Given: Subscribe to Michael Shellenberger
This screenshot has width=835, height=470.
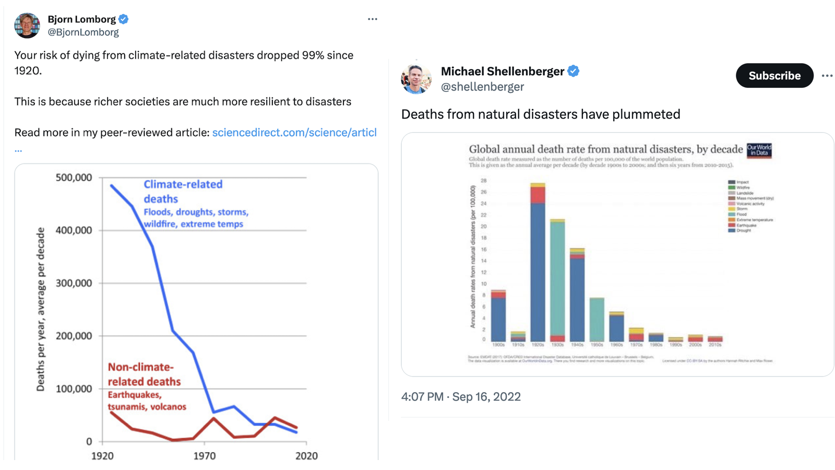Looking at the screenshot, I should 774,76.
